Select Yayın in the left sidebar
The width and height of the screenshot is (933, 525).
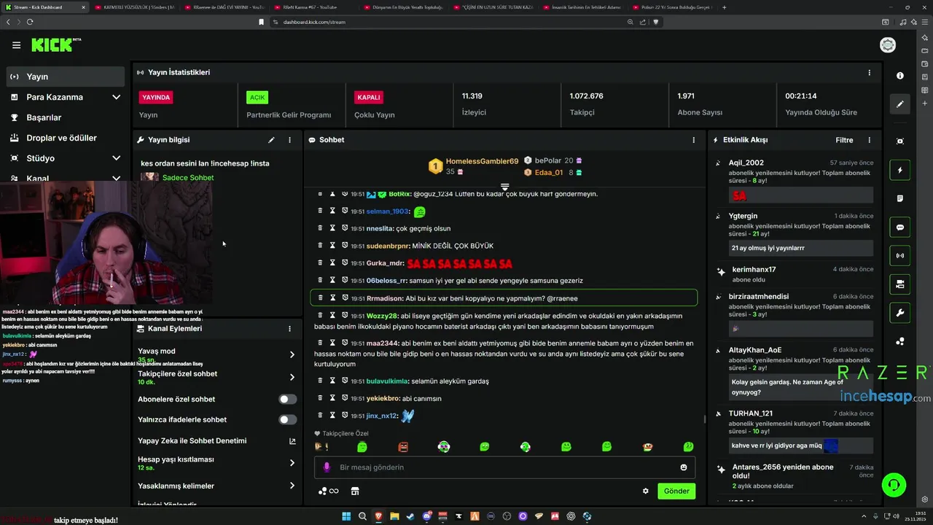(66, 77)
